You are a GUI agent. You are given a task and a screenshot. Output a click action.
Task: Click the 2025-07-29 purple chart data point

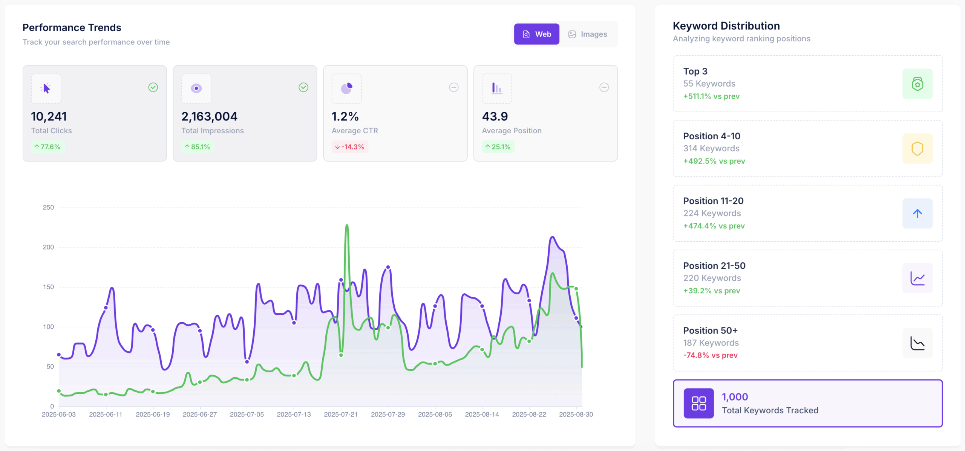(x=388, y=267)
